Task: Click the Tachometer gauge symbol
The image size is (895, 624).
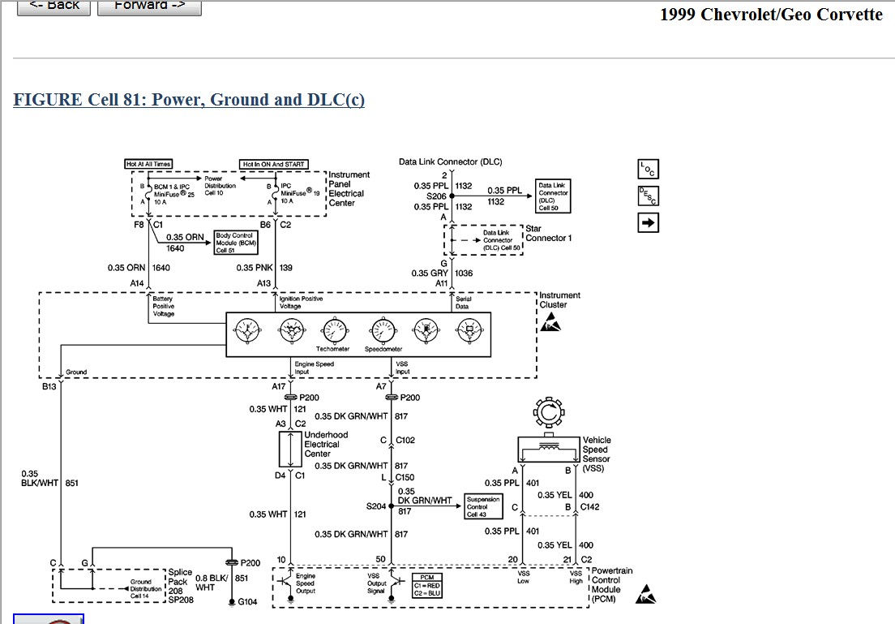Action: (x=332, y=329)
